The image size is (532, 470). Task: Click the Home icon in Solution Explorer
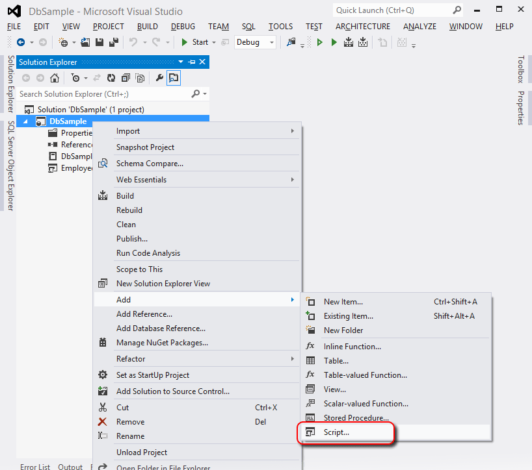tap(54, 78)
